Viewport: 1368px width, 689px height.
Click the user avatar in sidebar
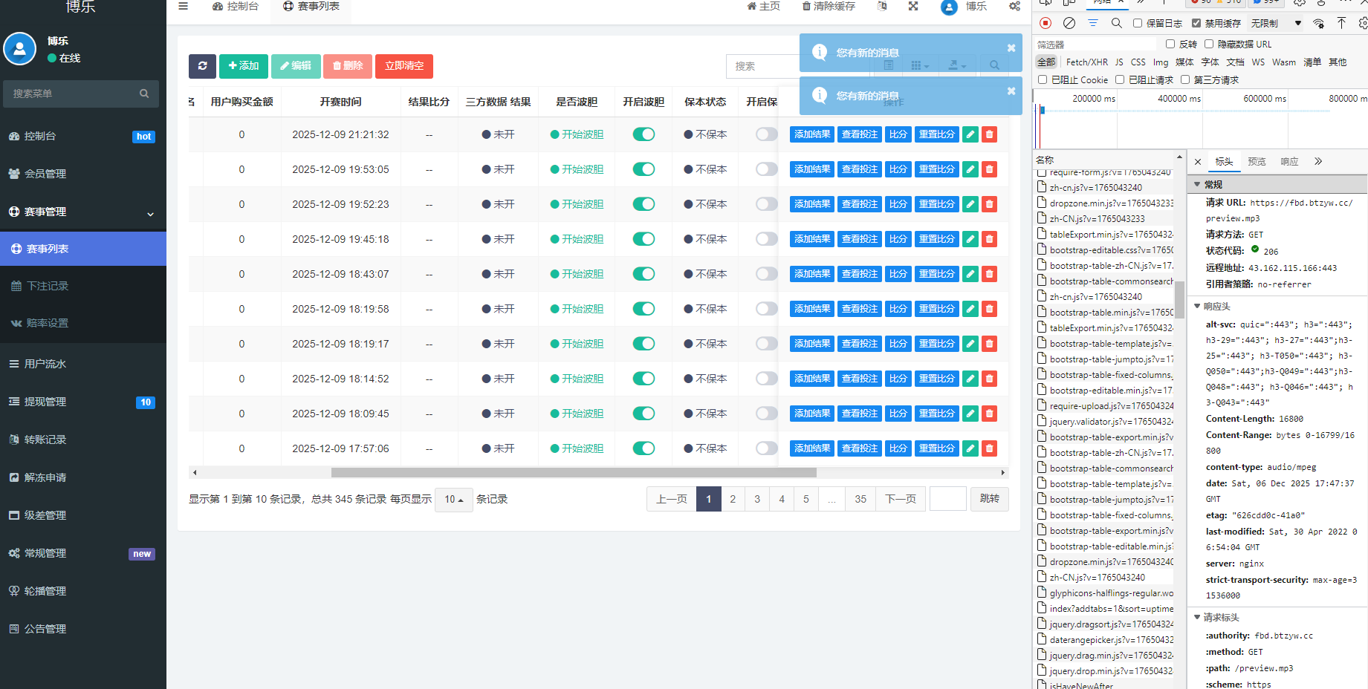pos(20,49)
